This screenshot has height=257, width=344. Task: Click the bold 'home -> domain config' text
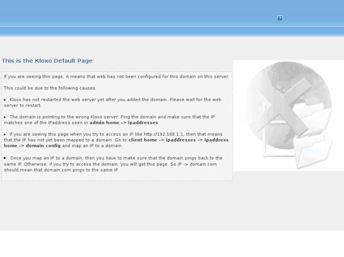[32, 146]
